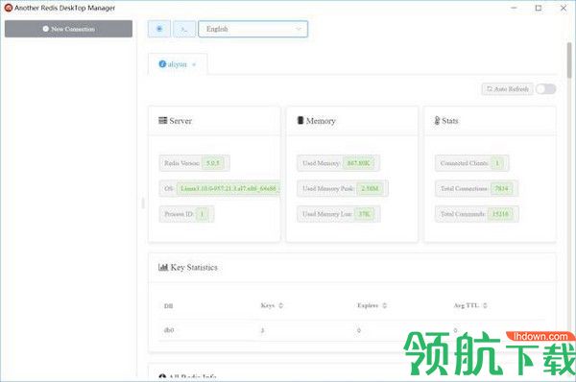The height and width of the screenshot is (382, 576).
Task: Click the Used Memory Peak tag
Action: tap(343, 188)
